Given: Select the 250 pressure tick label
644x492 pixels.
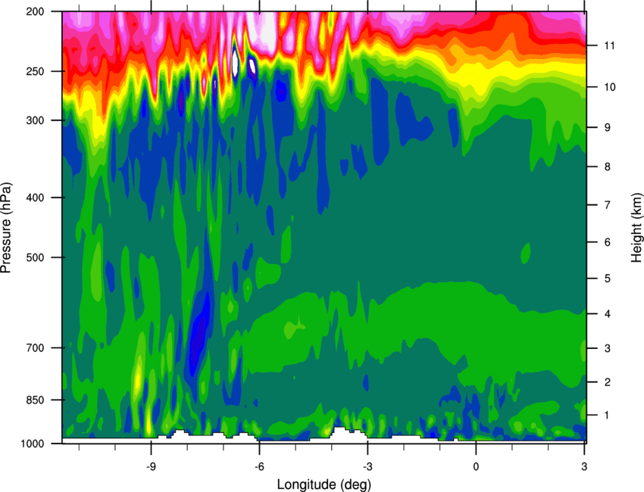Looking at the screenshot, I should tap(36, 71).
